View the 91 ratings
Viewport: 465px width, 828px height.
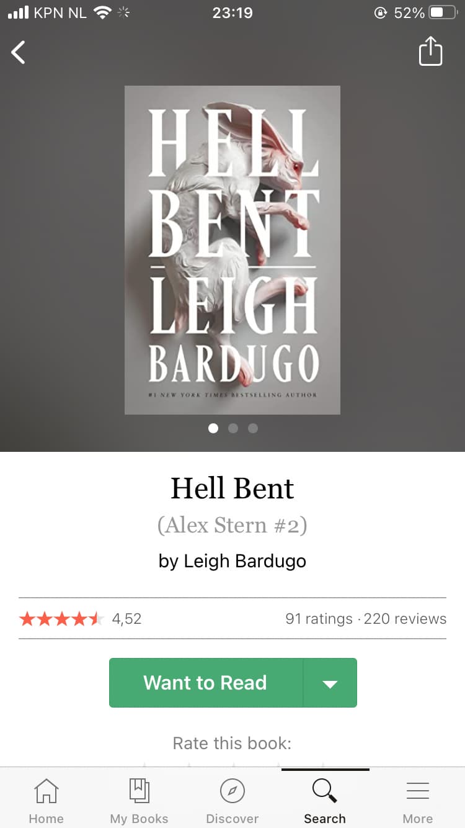(319, 619)
